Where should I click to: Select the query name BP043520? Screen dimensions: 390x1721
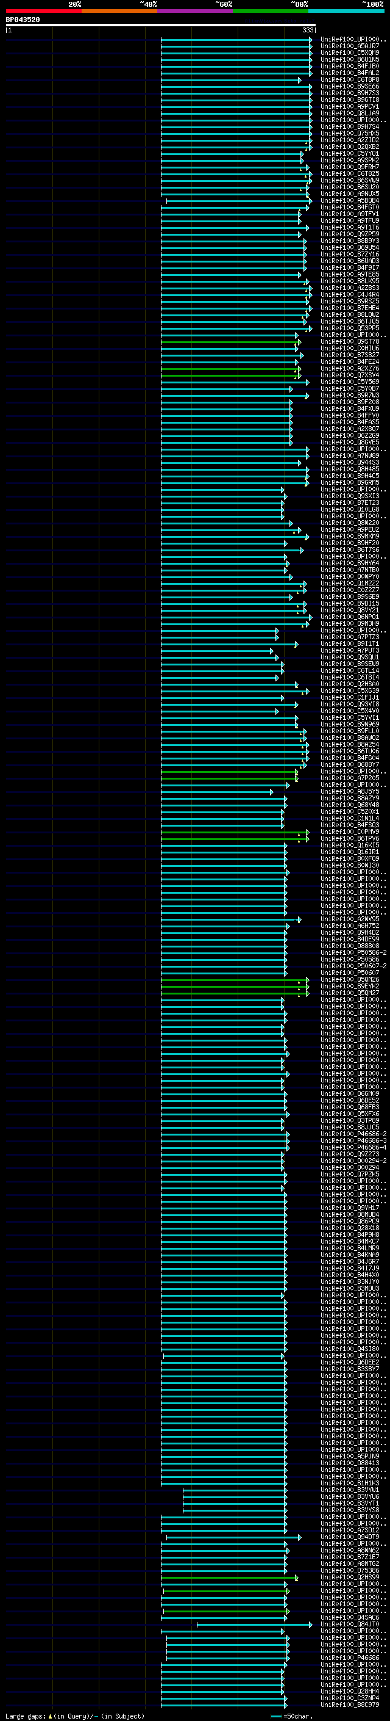[x=23, y=20]
